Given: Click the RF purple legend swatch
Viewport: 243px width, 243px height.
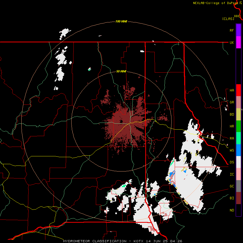Looking at the screenshot, I should point(238,30).
